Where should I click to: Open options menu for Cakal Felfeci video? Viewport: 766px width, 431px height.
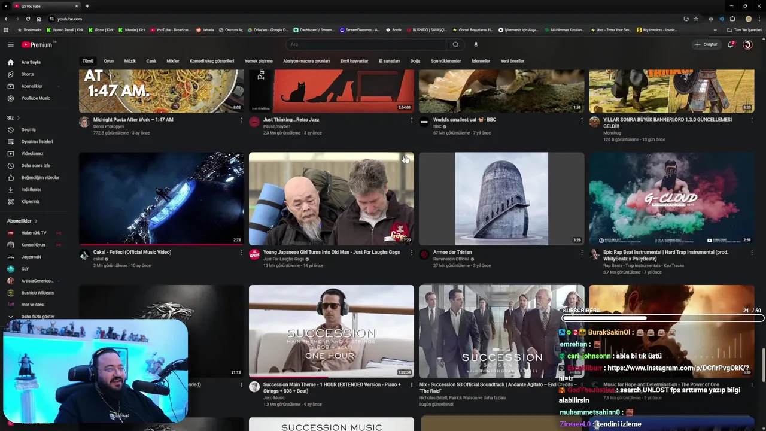coord(242,253)
